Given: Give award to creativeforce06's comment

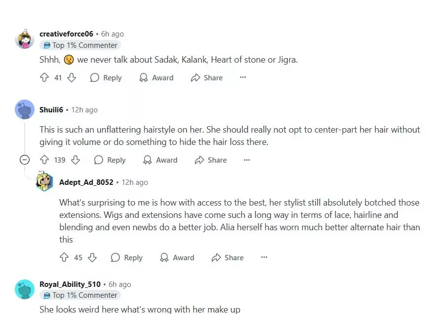Looking at the screenshot, I should (x=156, y=78).
